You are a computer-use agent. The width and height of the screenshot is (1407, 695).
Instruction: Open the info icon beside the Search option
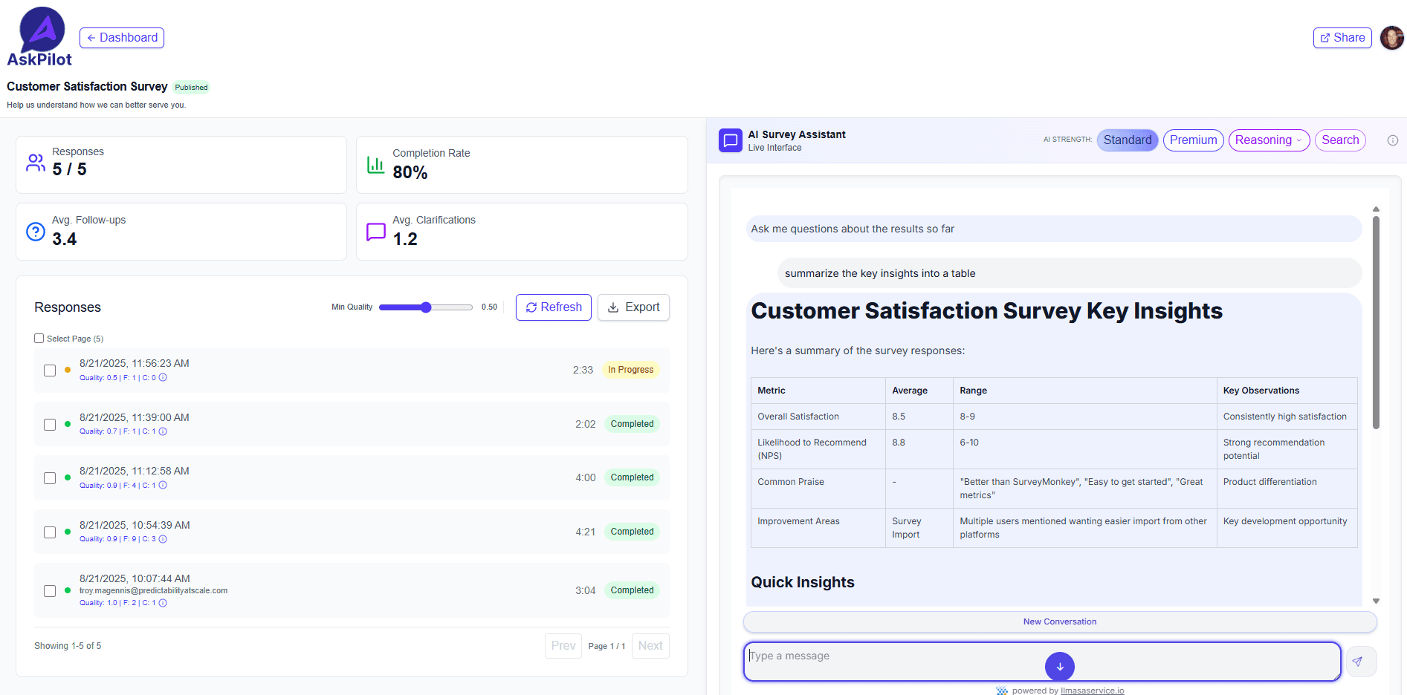pos(1392,140)
